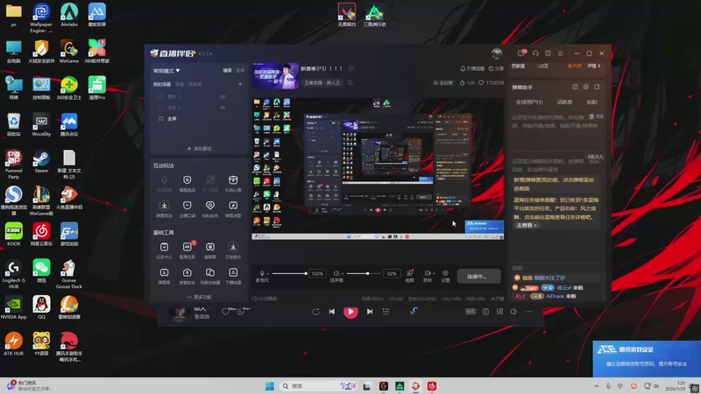The height and width of the screenshot is (394, 701).
Task: Toggle visibility eye of second source row
Action: pyautogui.click(x=223, y=108)
